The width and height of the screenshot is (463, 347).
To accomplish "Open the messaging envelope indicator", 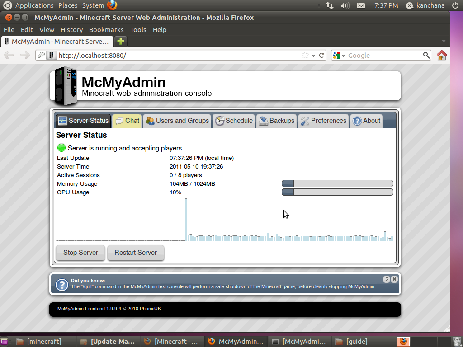I will [361, 5].
